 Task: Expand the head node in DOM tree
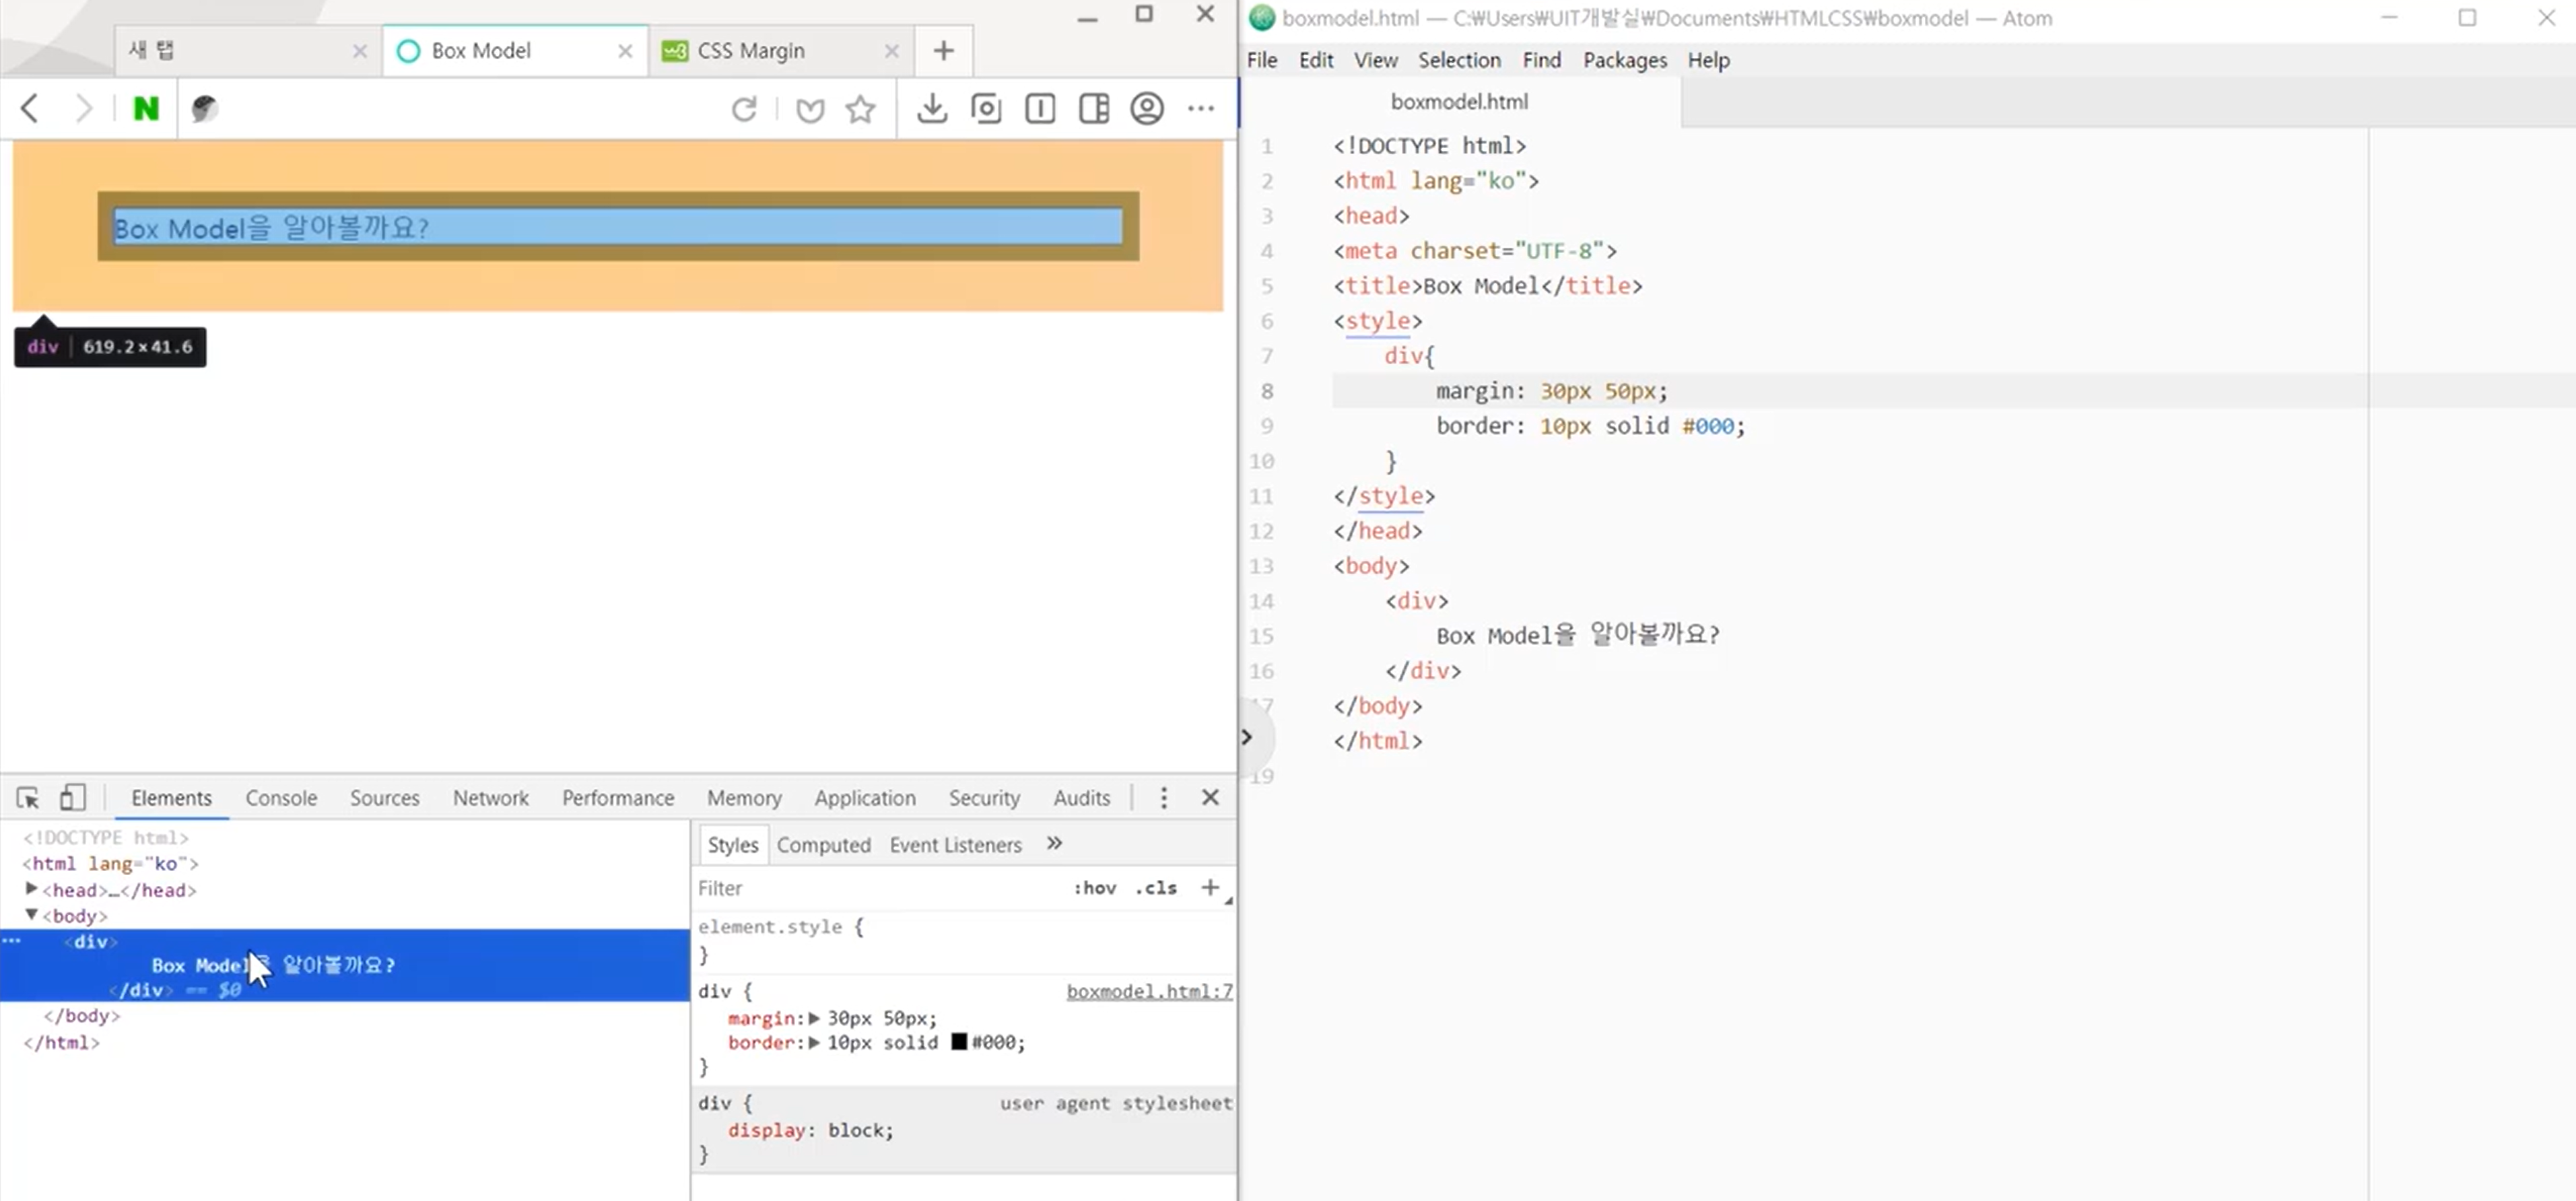(31, 889)
